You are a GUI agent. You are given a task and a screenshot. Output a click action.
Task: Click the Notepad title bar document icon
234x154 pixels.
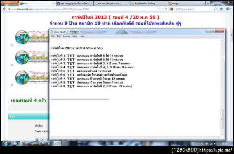pyautogui.click(x=51, y=32)
